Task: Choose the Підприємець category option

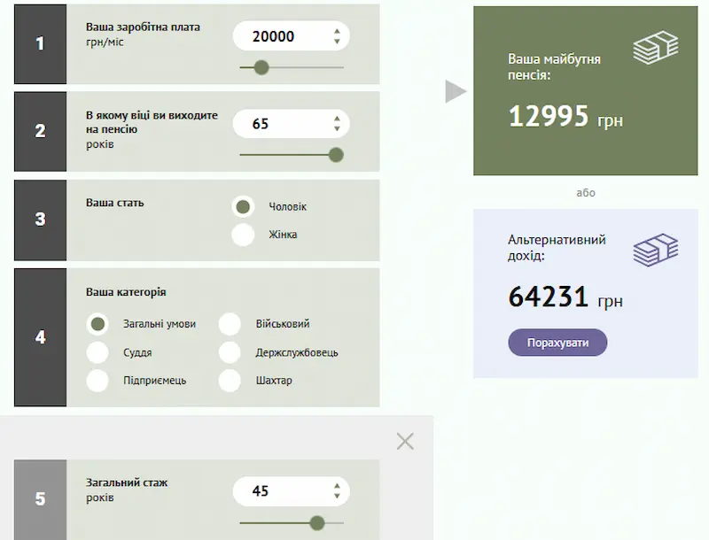Action: pos(97,381)
